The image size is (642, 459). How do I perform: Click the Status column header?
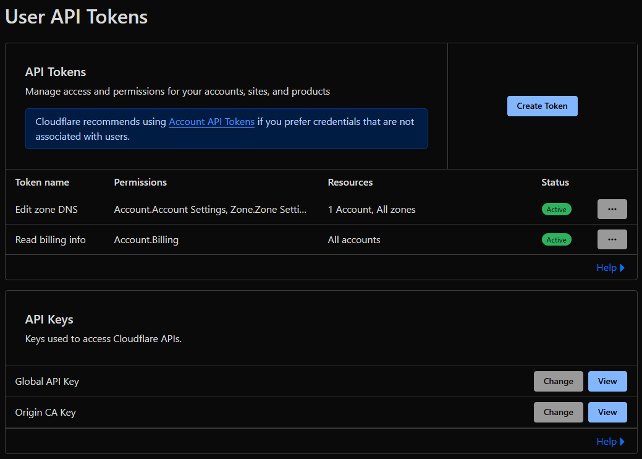coord(555,182)
